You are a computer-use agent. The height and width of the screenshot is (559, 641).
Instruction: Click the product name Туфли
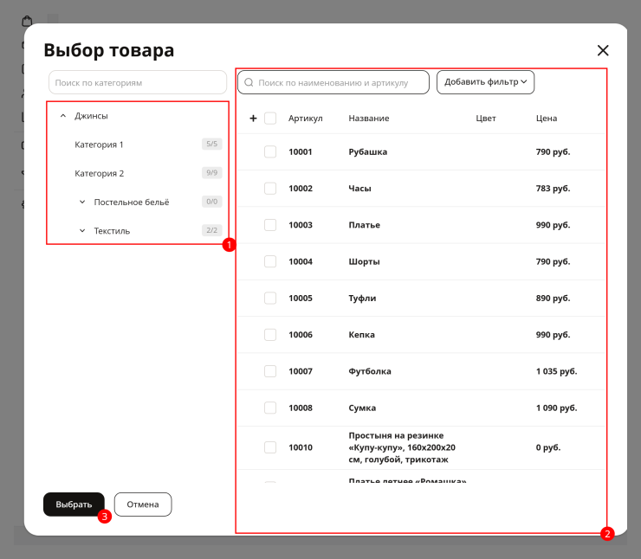click(362, 298)
